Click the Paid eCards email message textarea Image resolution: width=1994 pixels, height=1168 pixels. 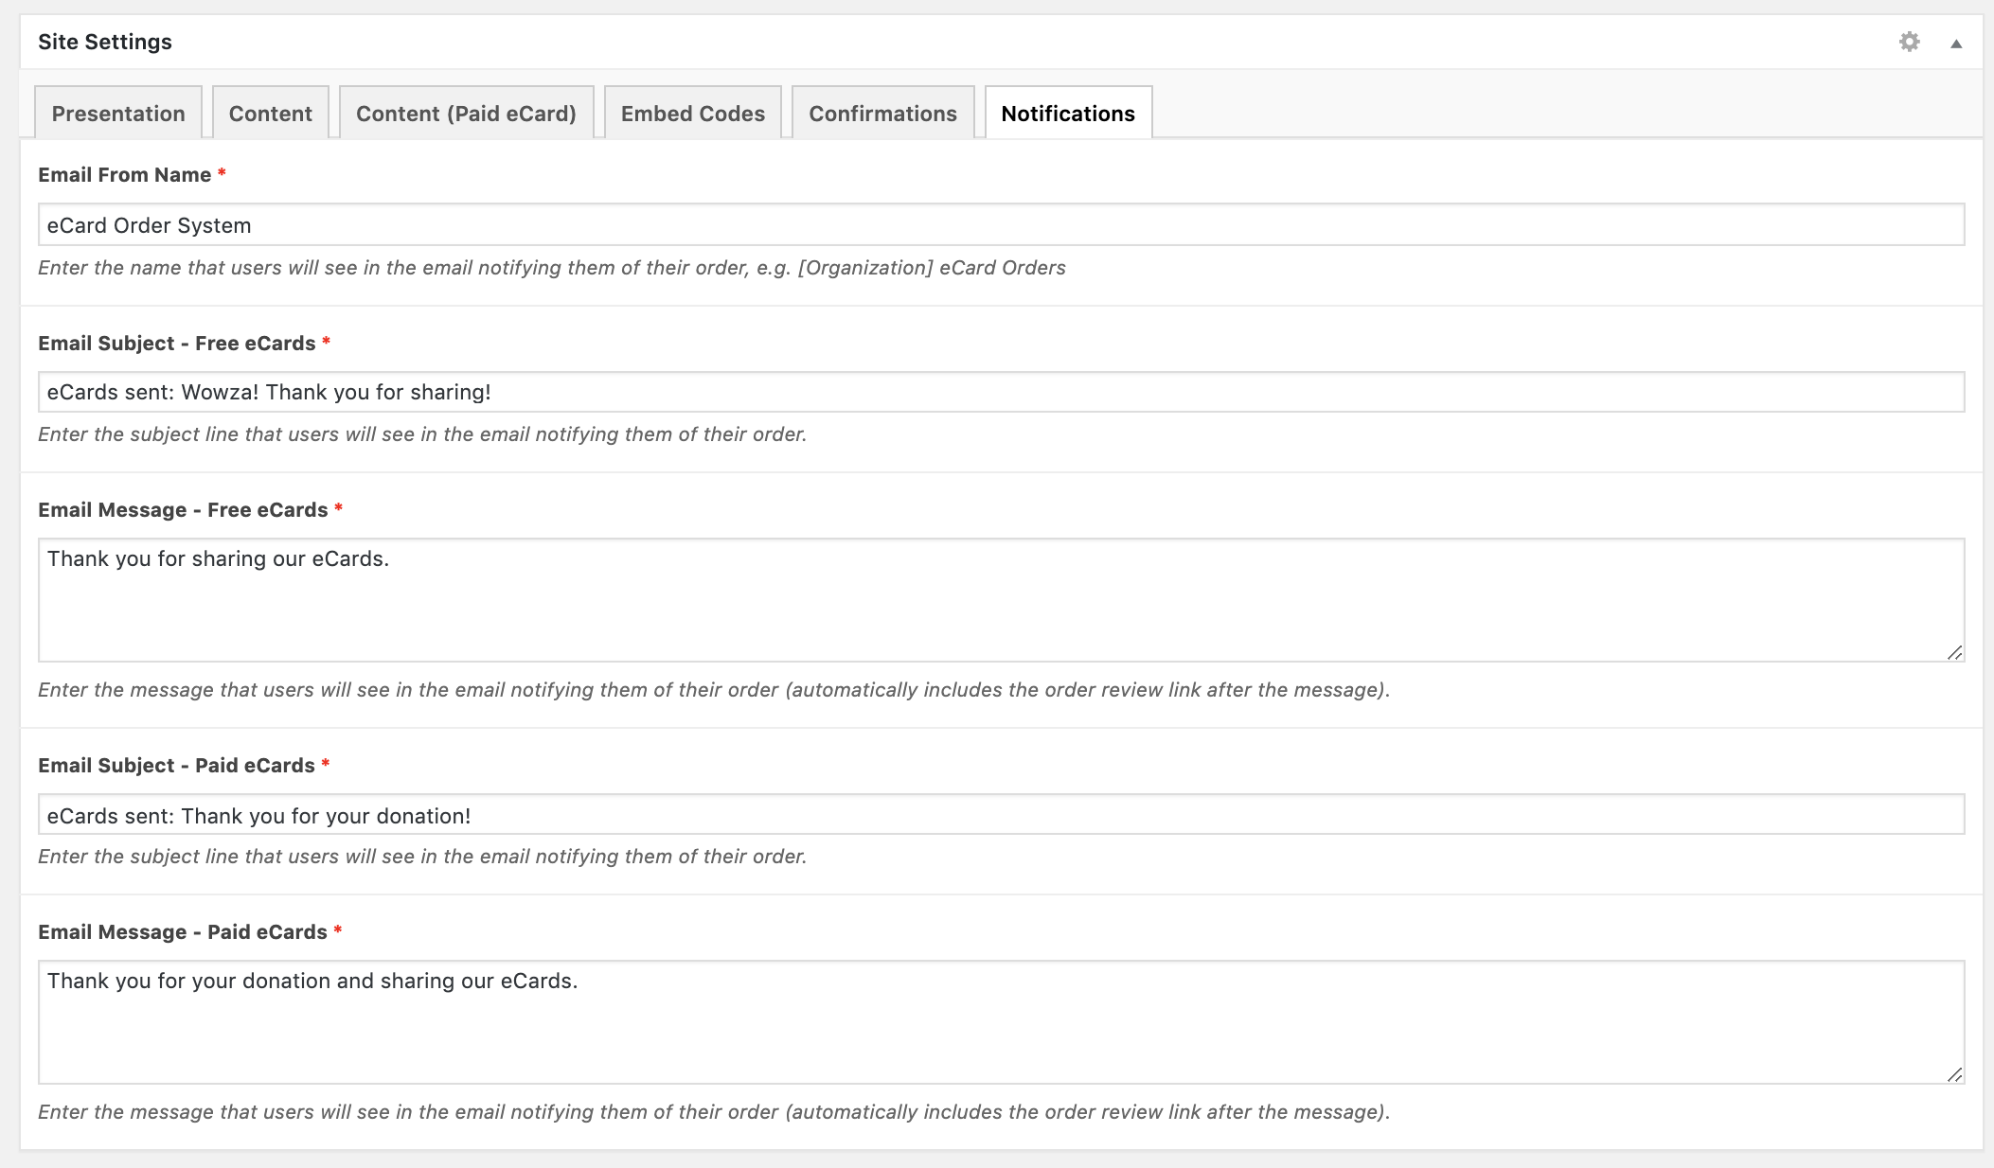1001,1022
